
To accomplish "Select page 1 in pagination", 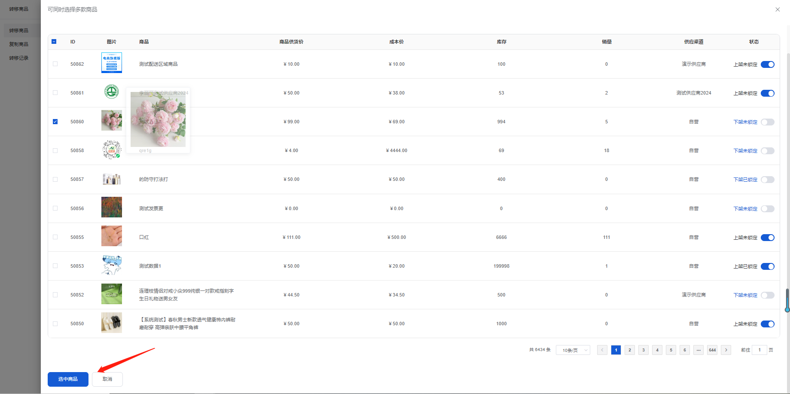I will coord(616,350).
